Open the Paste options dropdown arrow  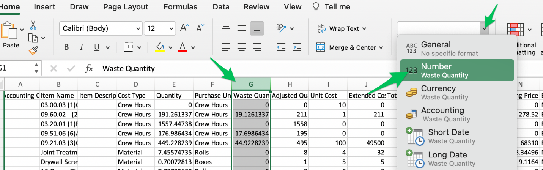(22, 30)
